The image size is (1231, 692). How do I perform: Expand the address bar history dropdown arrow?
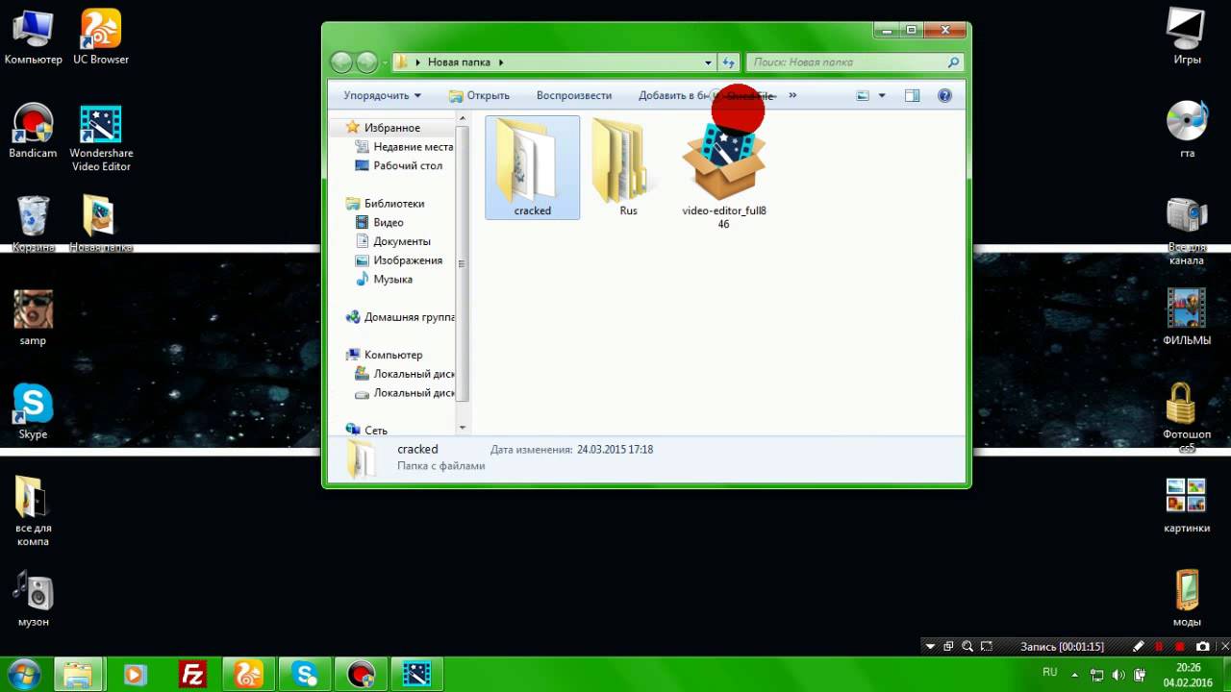point(709,62)
